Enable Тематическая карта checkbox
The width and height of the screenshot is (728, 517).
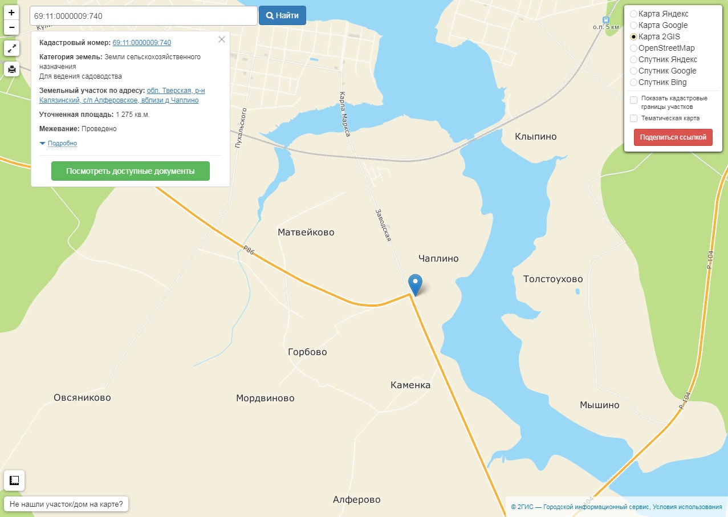tap(633, 118)
